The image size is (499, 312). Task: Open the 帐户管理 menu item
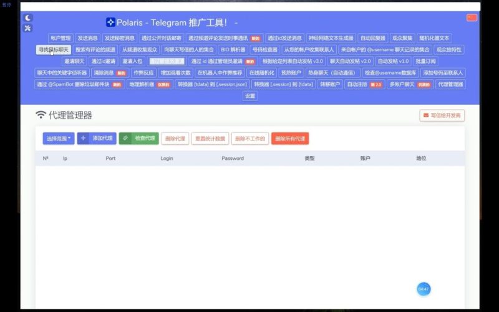[61, 38]
